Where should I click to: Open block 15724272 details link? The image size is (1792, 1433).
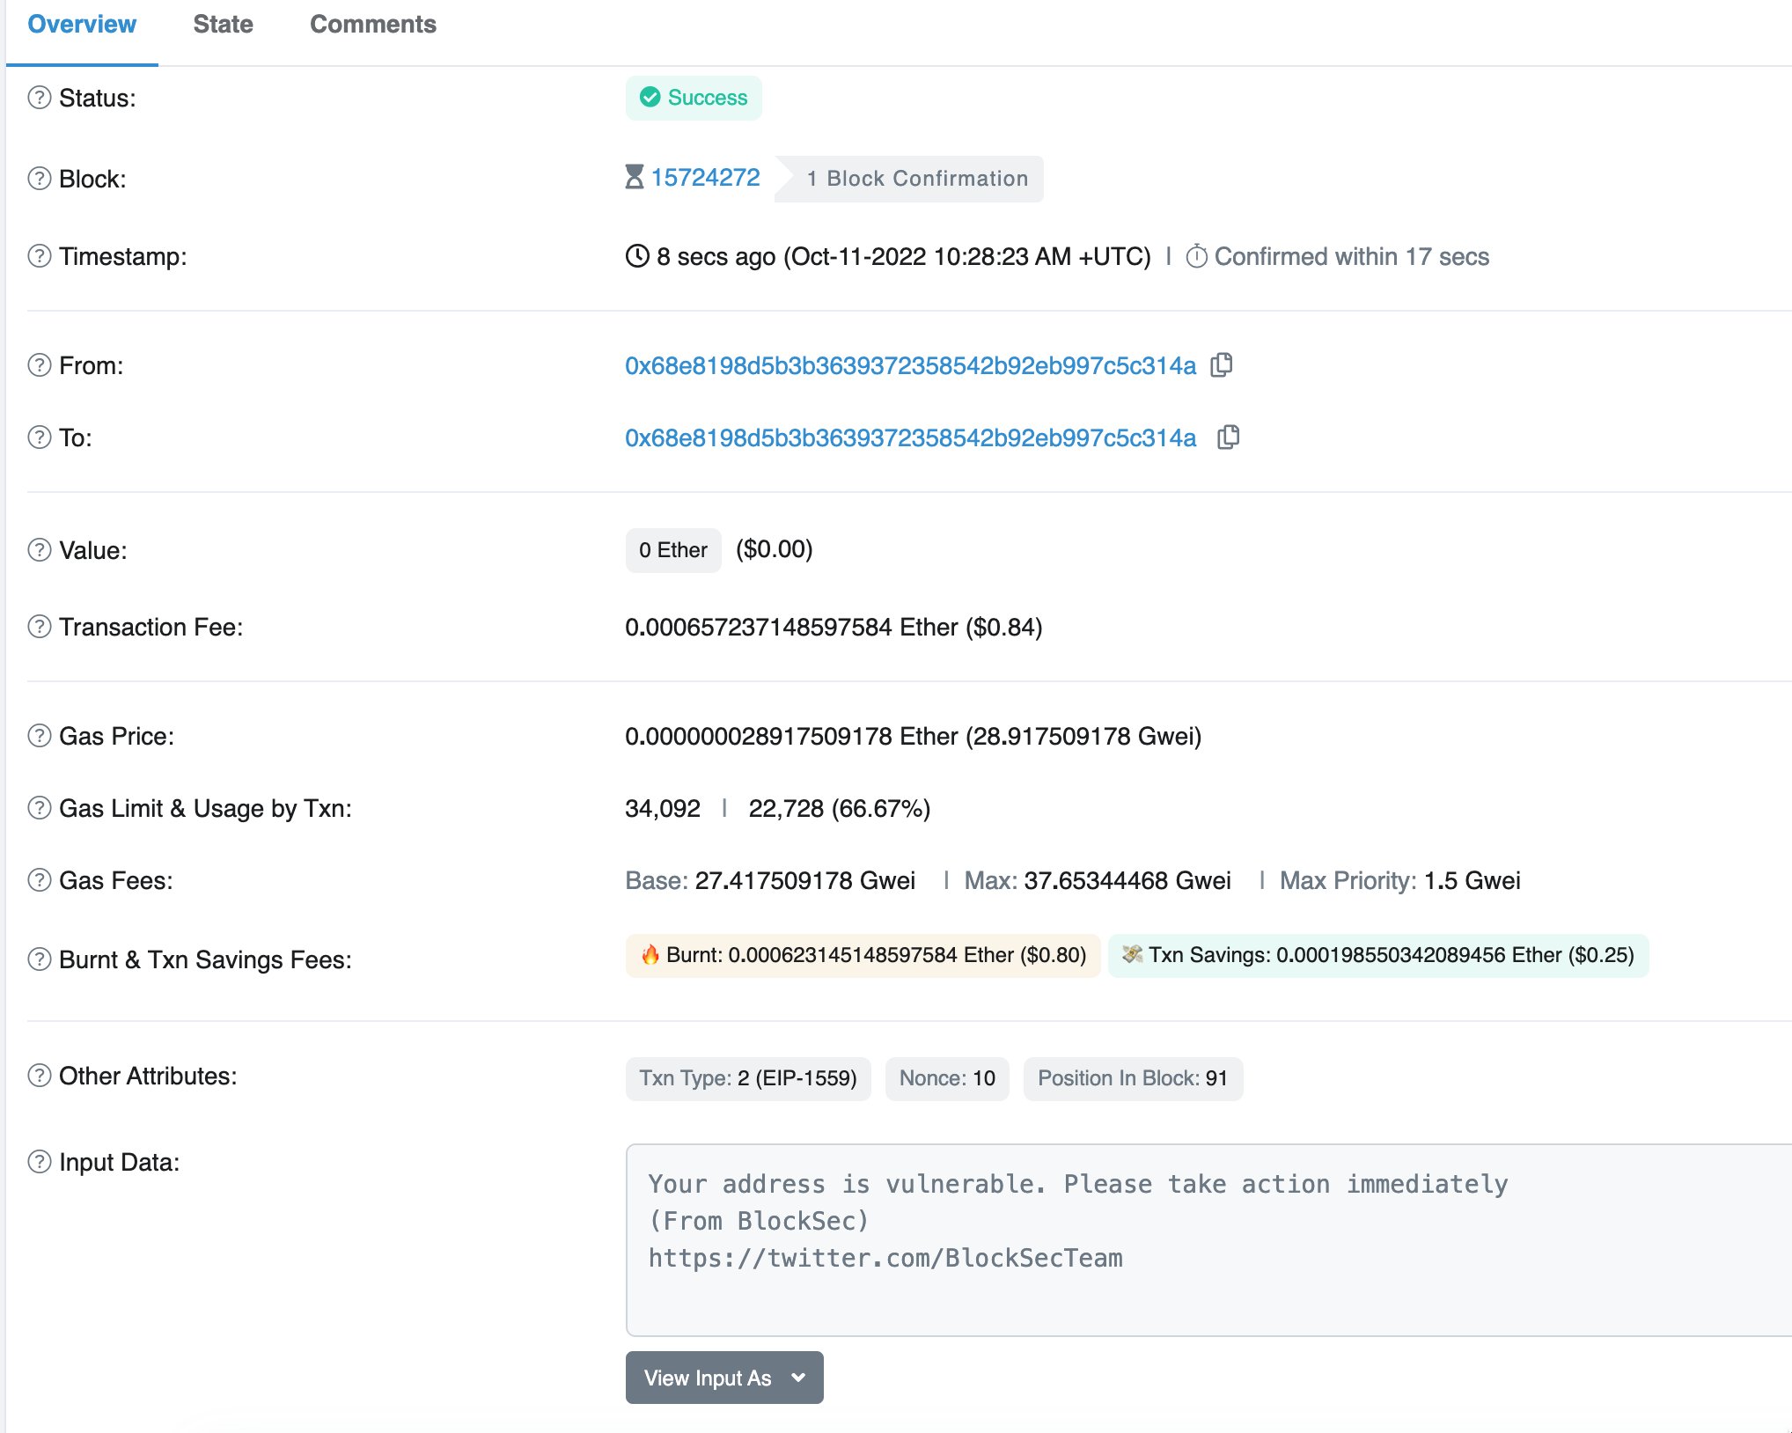click(705, 177)
